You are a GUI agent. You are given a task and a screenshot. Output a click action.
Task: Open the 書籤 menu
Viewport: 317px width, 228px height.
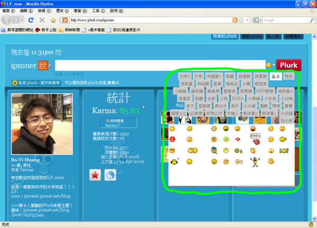(80, 11)
